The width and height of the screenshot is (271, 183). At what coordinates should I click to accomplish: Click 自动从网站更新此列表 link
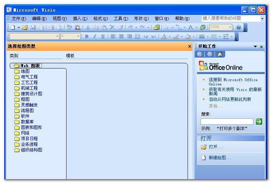pyautogui.click(x=230, y=99)
